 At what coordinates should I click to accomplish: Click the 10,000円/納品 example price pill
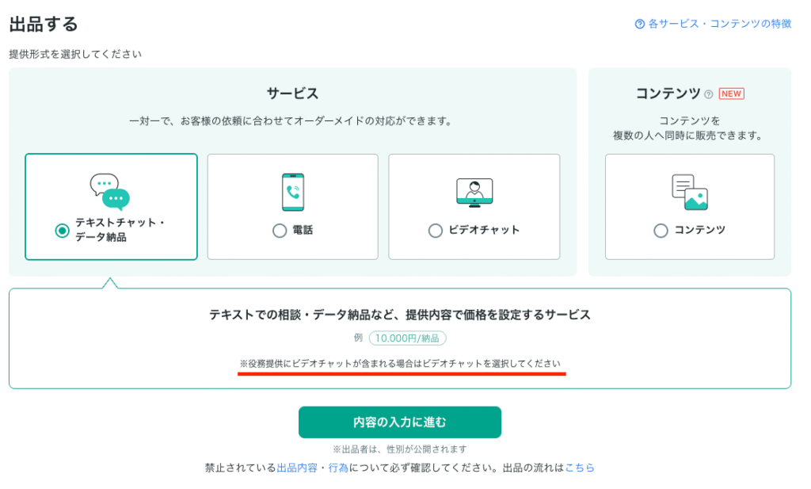[x=407, y=338]
